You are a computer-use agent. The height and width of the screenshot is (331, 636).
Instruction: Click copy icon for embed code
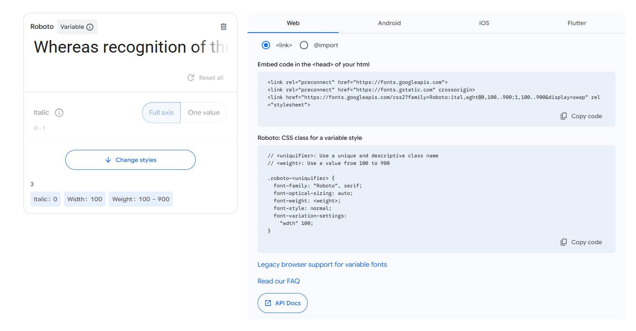(564, 116)
